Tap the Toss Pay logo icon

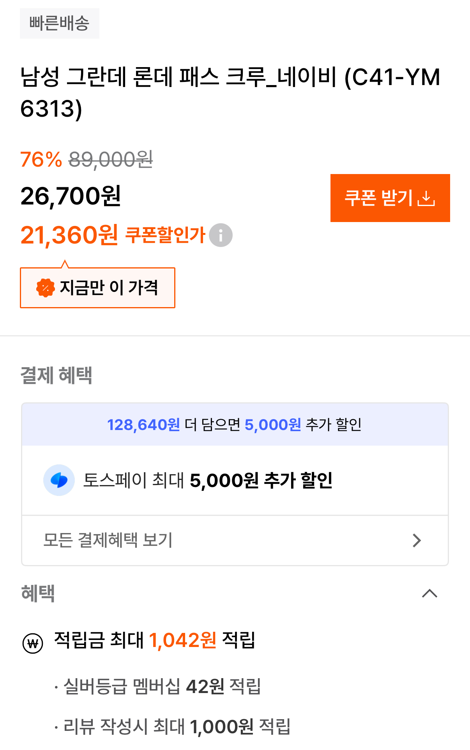(59, 480)
